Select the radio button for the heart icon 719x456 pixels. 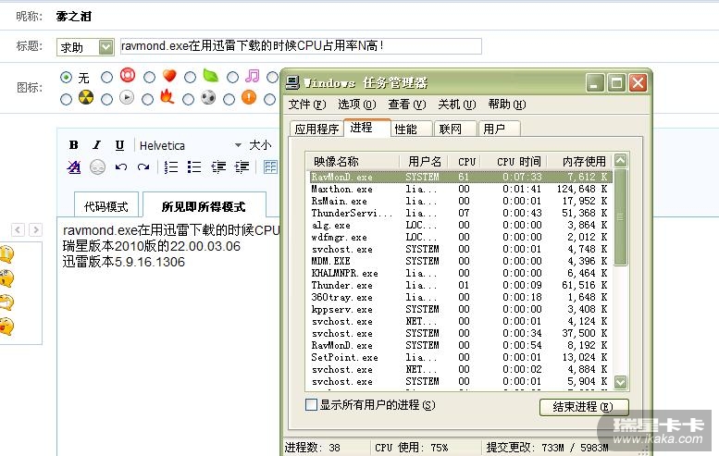click(x=149, y=77)
